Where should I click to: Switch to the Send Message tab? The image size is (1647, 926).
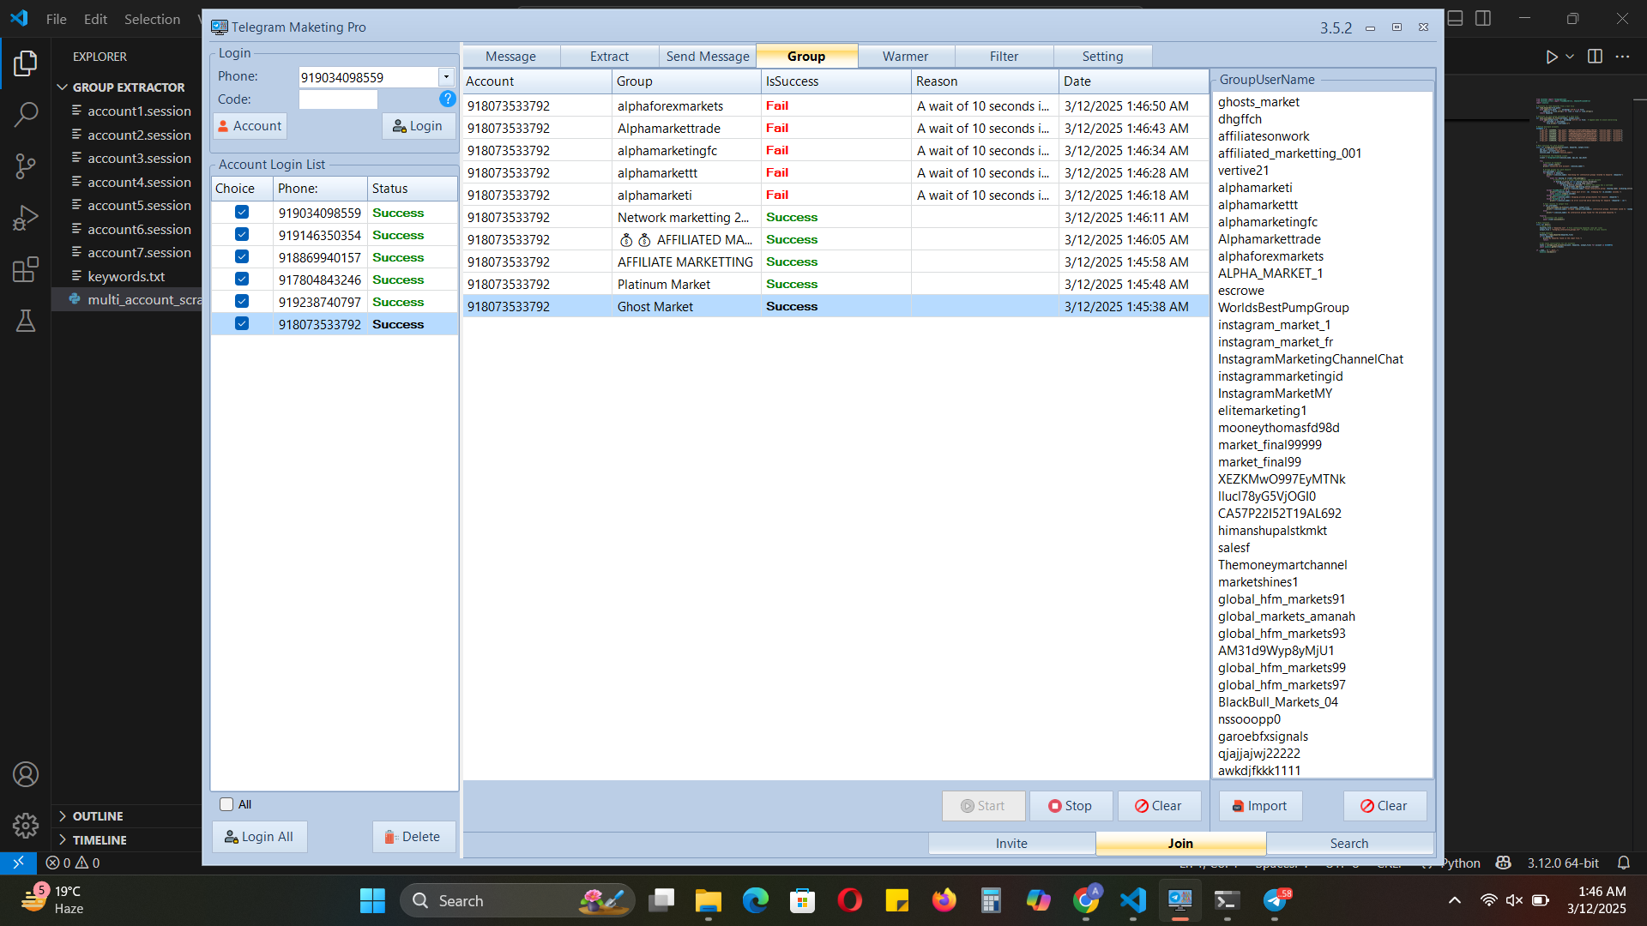tap(708, 57)
